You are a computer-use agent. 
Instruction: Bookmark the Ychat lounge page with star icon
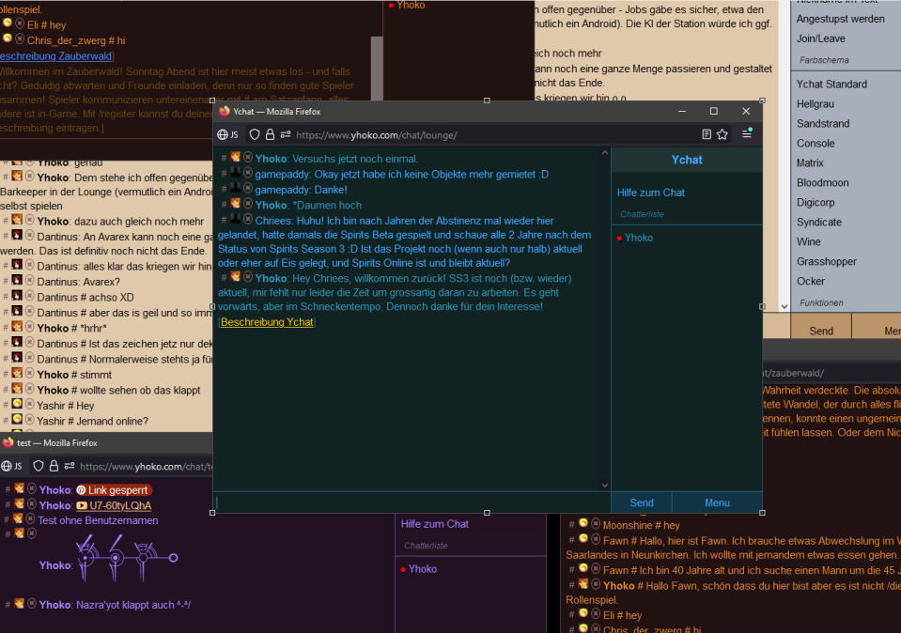[722, 134]
